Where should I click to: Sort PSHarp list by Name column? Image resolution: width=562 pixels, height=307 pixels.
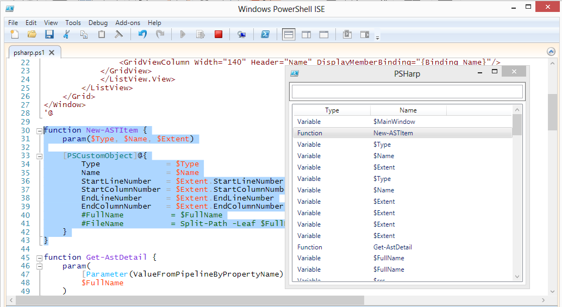point(408,110)
